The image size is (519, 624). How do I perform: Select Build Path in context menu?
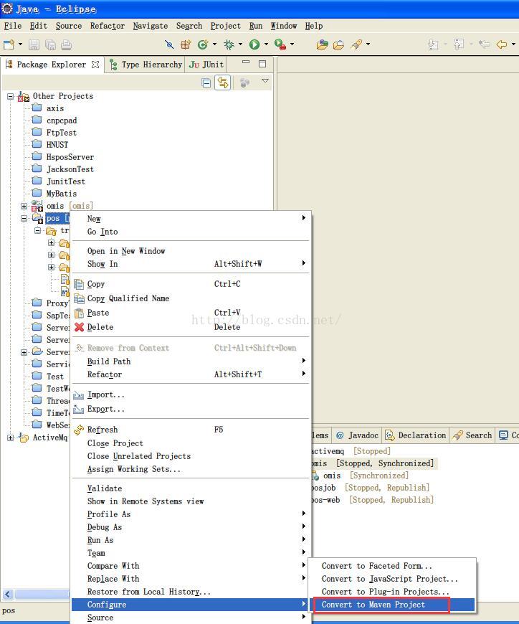click(x=191, y=361)
